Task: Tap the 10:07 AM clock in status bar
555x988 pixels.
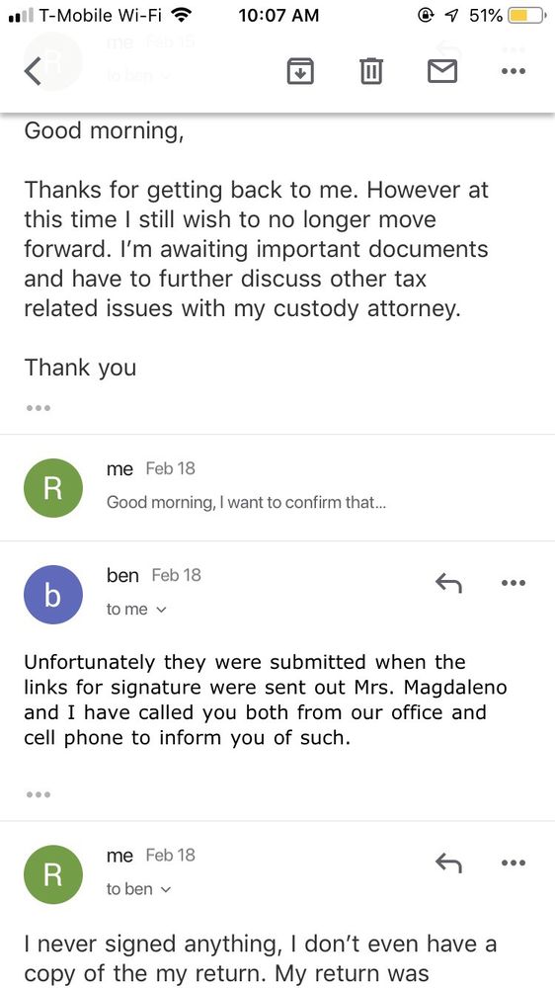Action: point(278,15)
